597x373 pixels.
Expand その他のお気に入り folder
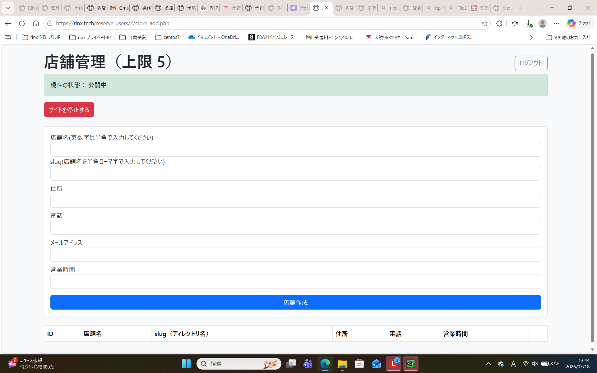[567, 37]
